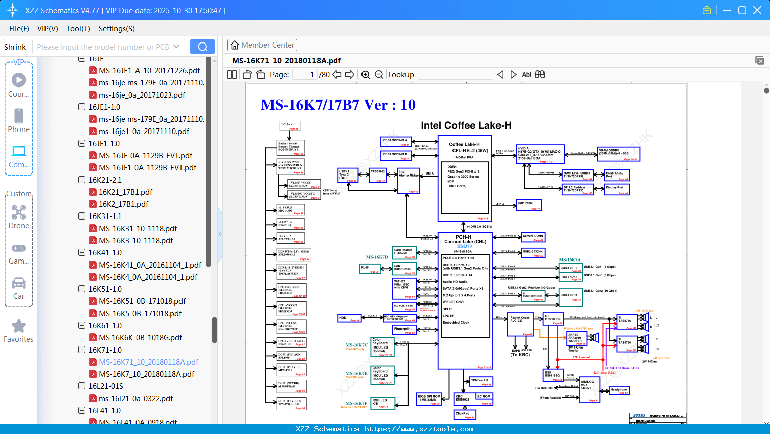
Task: Zoom in on the schematic
Action: point(366,75)
